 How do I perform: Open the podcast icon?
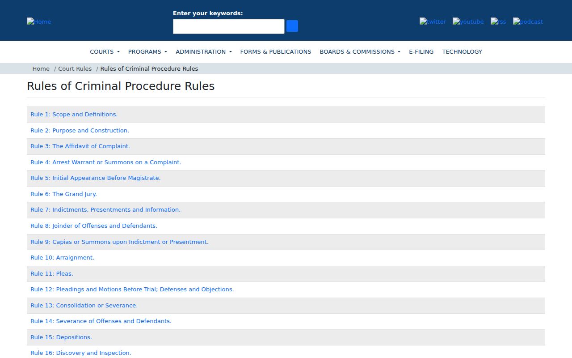pos(528,21)
